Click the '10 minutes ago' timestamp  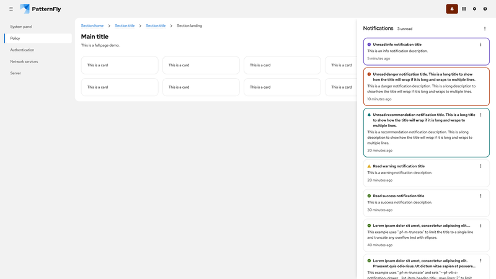379,99
